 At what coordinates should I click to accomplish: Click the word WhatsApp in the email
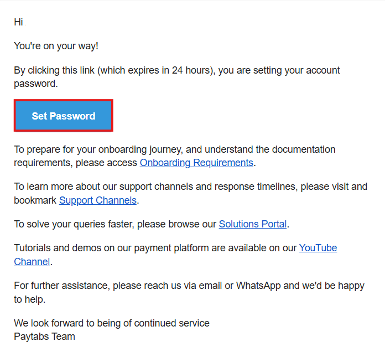click(258, 286)
